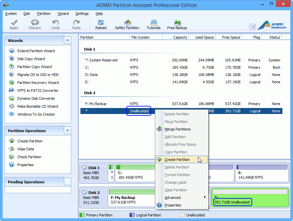Sort by Capacity column header
The height and width of the screenshot is (221, 293).
(x=176, y=37)
